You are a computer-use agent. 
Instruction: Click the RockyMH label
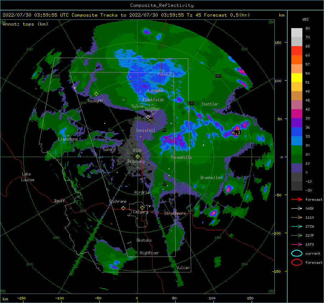pos(95,101)
